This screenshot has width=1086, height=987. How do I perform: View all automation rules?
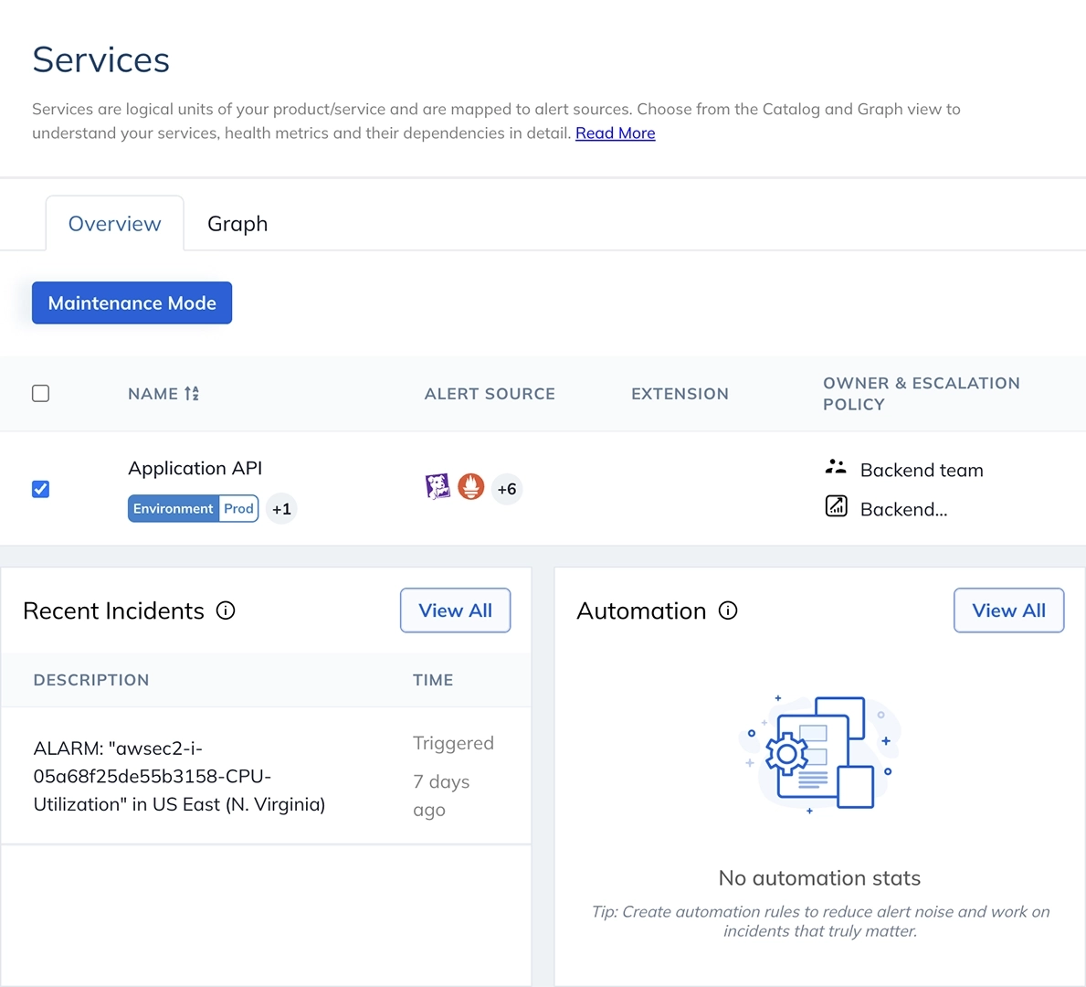[1008, 610]
